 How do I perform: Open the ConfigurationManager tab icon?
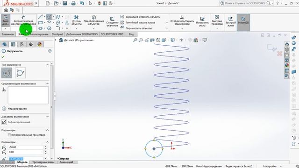(x=22, y=44)
